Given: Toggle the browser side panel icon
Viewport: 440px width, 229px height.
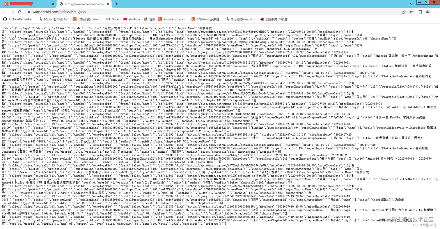Looking at the screenshot, I should 420,12.
